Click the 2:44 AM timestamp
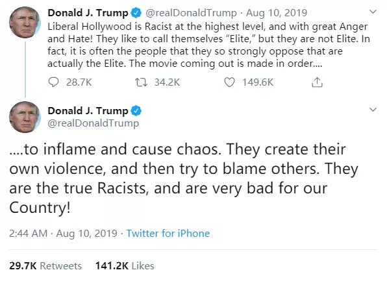The image size is (387, 281). (28, 234)
